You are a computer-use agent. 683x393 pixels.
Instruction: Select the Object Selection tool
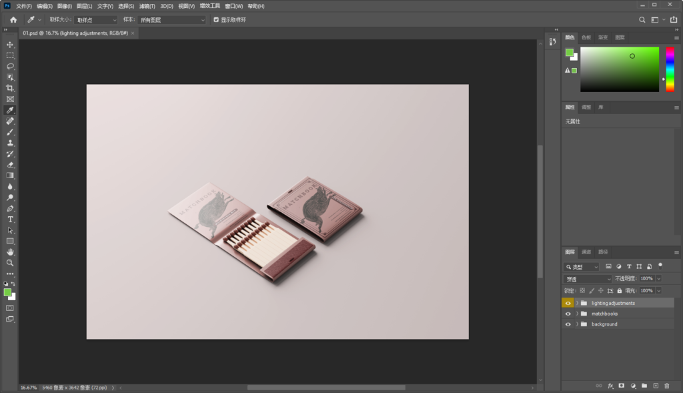(x=10, y=77)
